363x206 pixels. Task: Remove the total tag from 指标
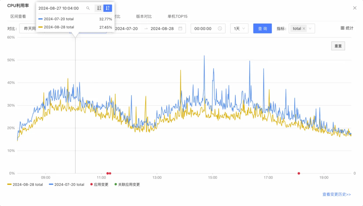pyautogui.click(x=304, y=29)
